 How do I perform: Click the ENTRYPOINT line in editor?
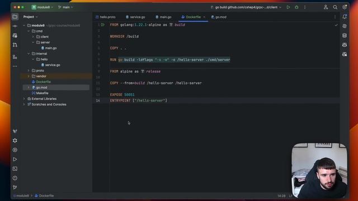pos(139,100)
